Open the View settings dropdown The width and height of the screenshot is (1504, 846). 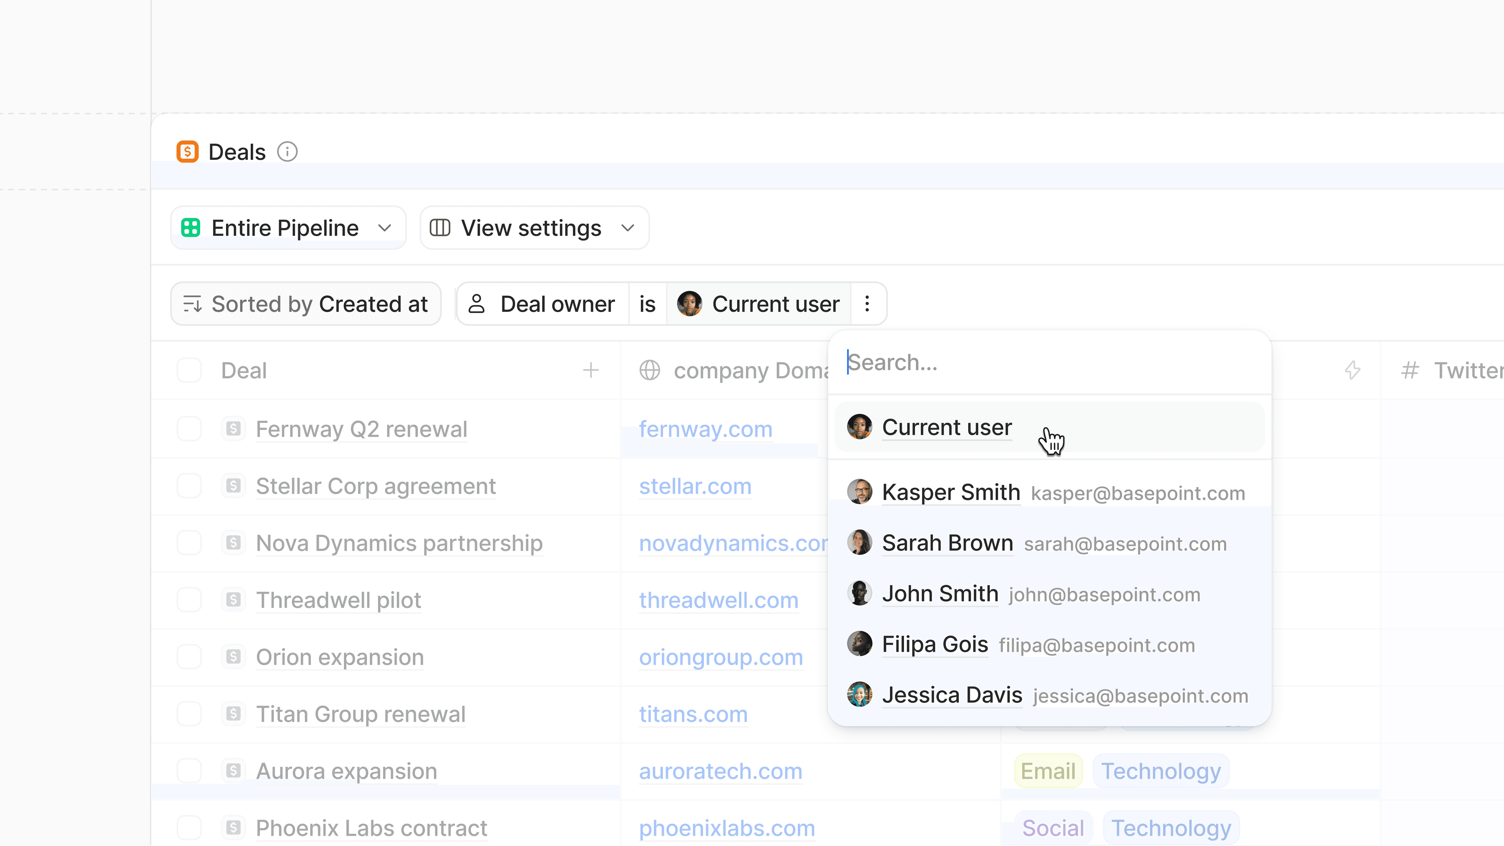533,228
